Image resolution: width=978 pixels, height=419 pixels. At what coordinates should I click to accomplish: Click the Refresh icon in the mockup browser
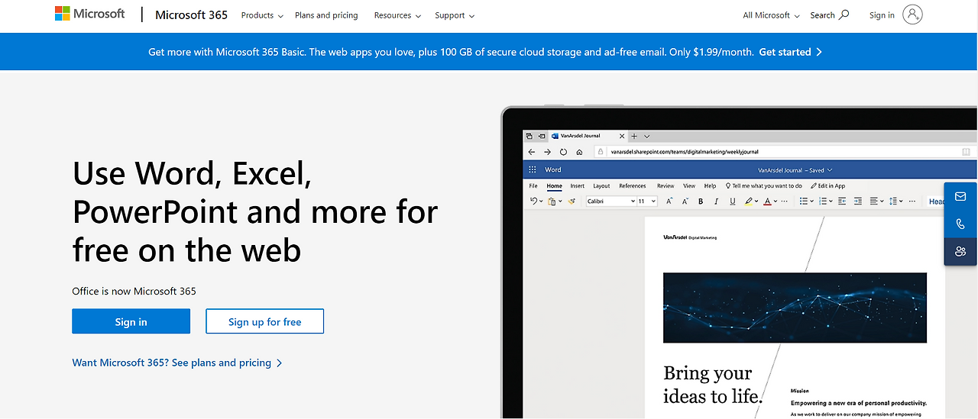[564, 152]
